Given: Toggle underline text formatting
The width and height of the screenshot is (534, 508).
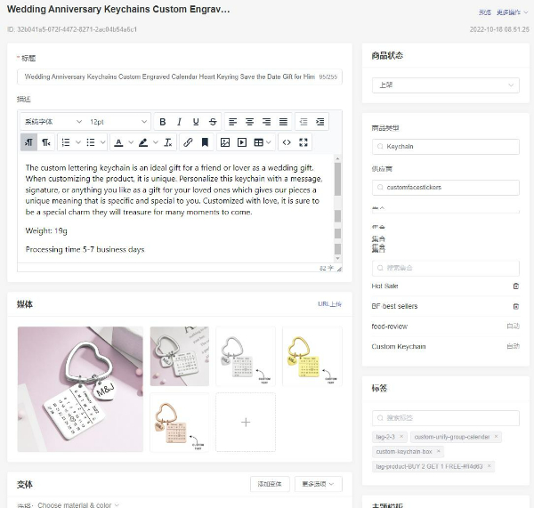Looking at the screenshot, I should point(196,122).
